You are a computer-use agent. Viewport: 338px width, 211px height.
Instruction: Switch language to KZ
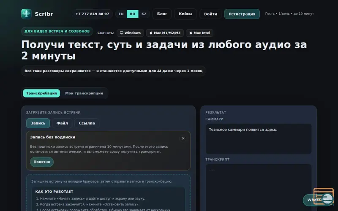click(x=144, y=14)
